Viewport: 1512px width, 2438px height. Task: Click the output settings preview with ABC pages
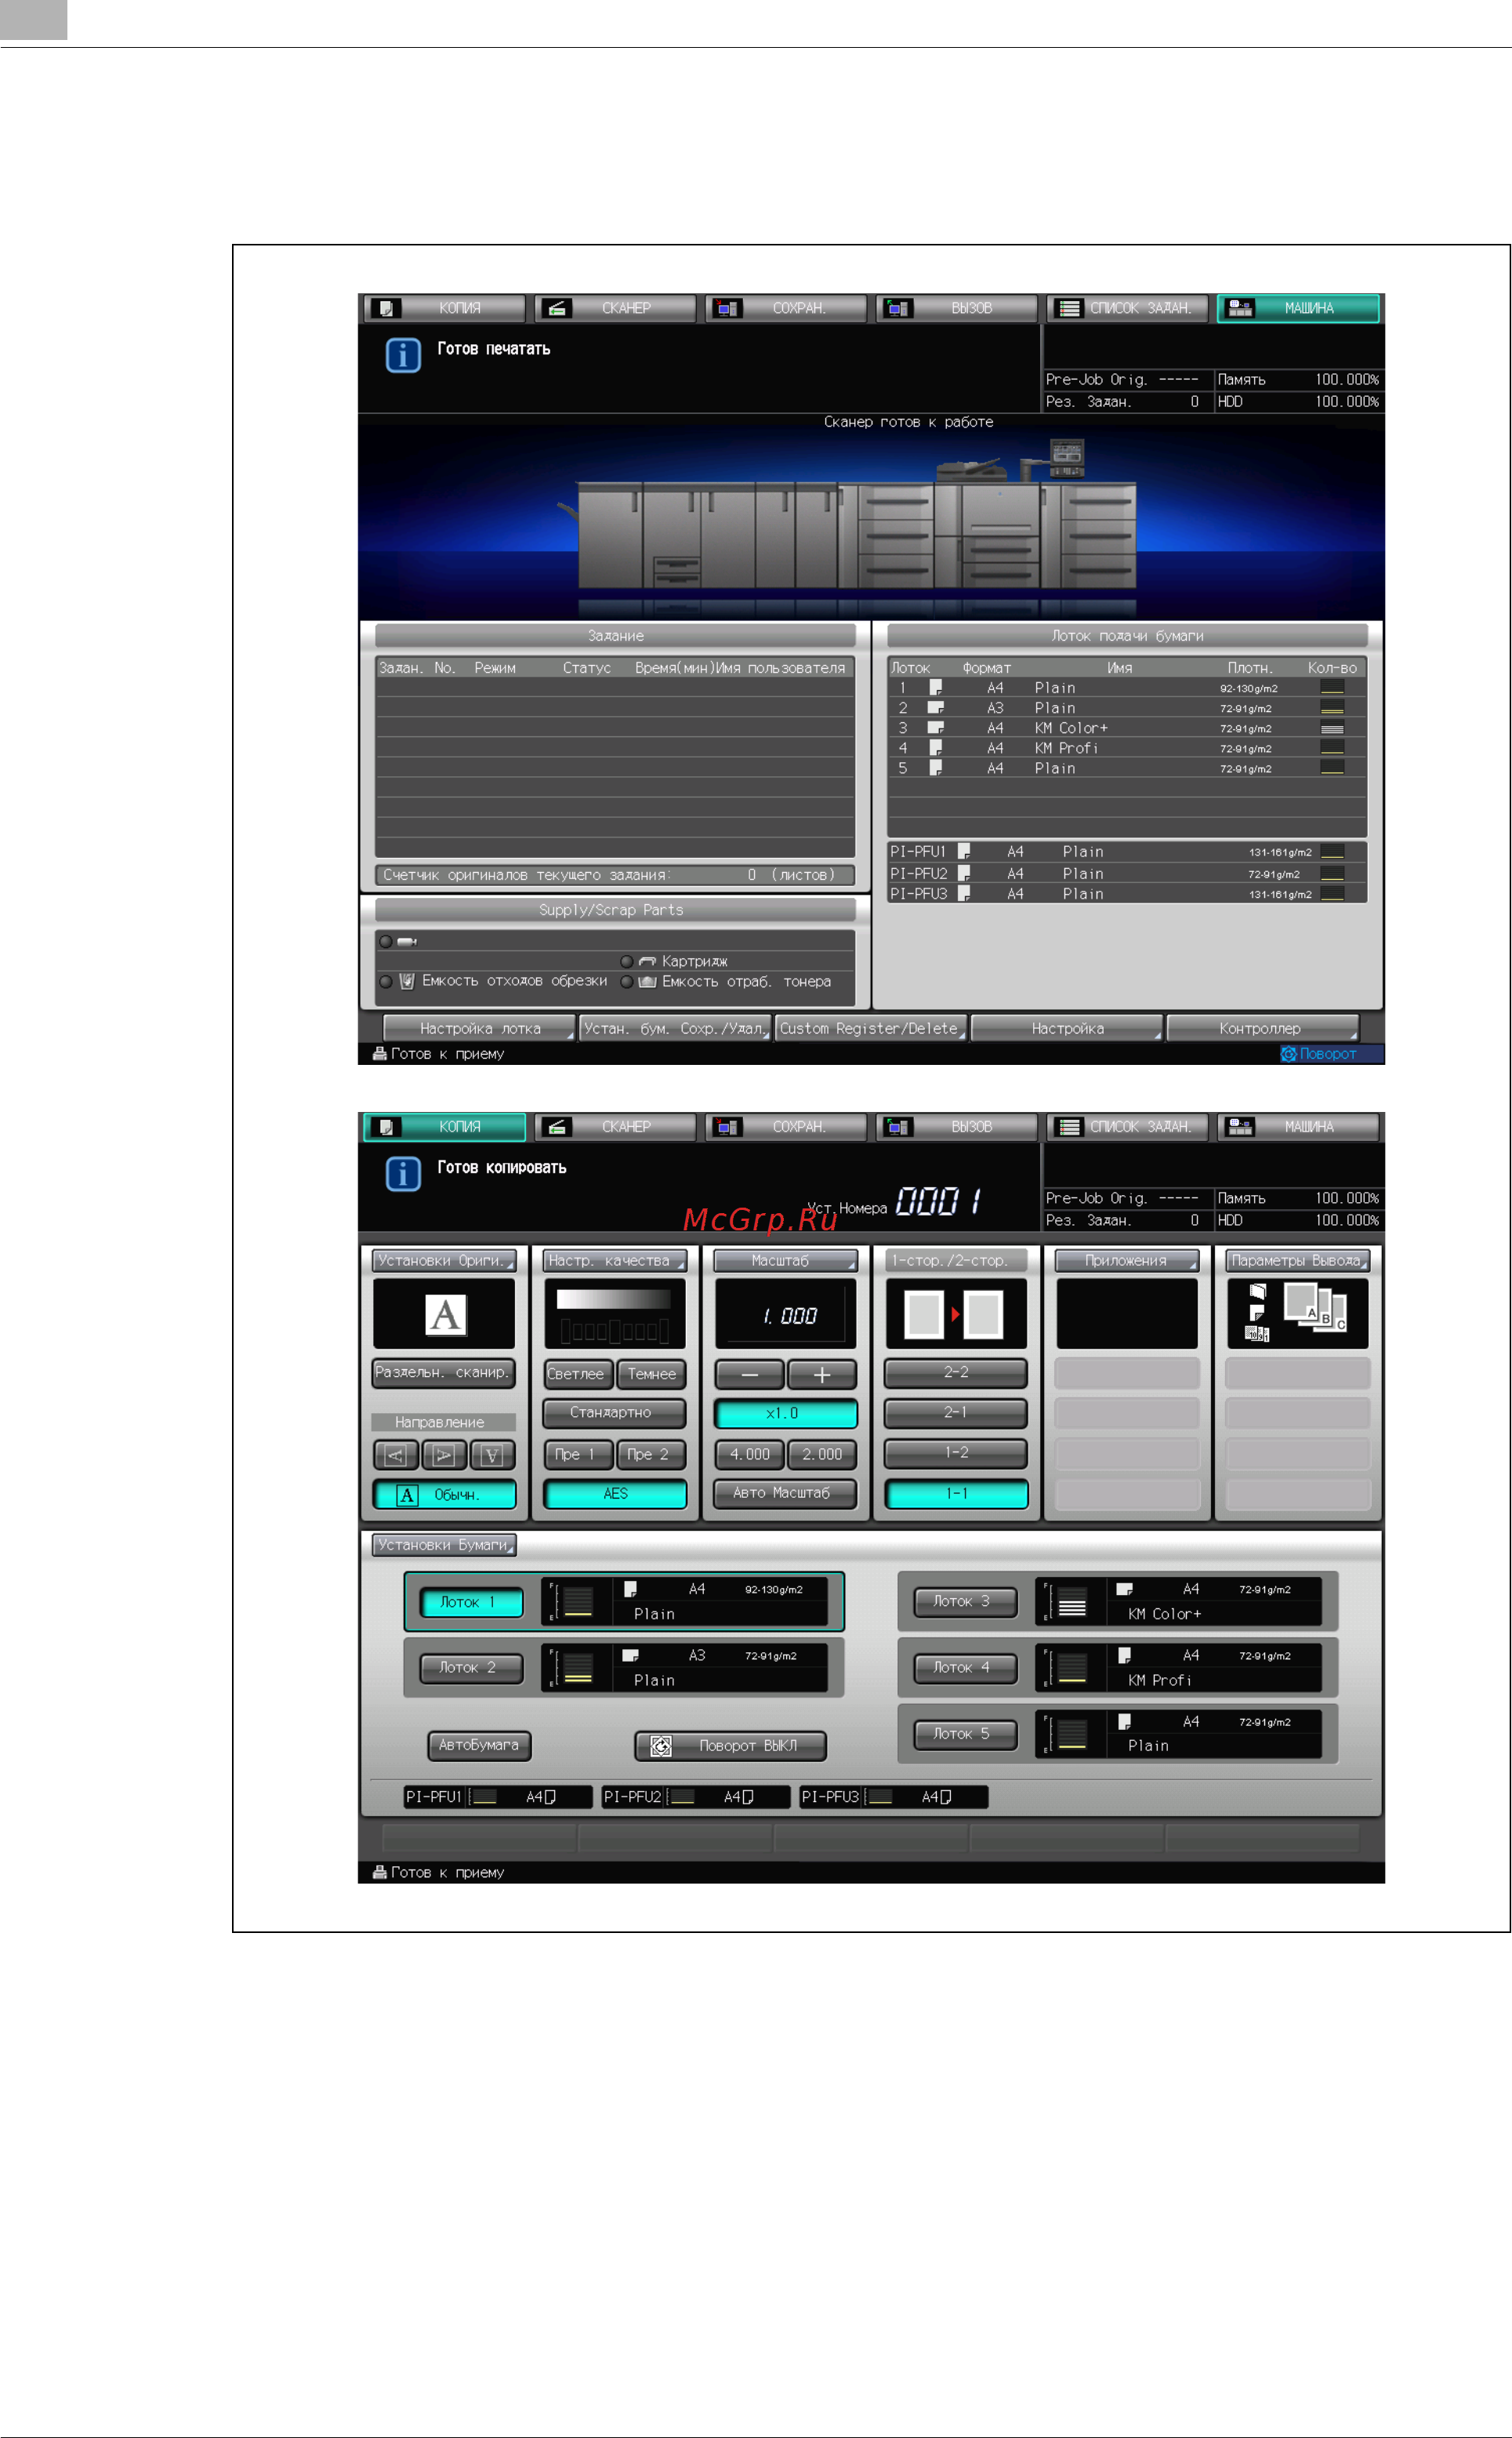click(1298, 1313)
